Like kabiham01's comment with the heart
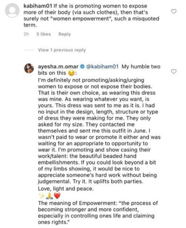Screen dimensions: 186x228 point(174,11)
